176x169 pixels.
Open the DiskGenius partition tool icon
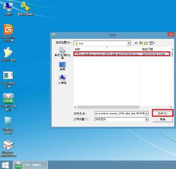click(x=8, y=33)
